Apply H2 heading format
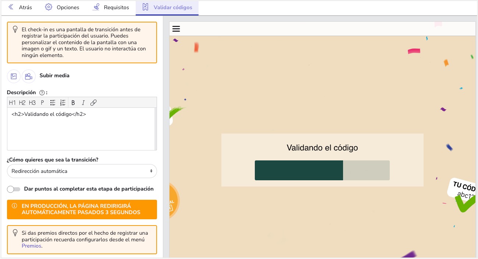478x259 pixels. [x=22, y=103]
